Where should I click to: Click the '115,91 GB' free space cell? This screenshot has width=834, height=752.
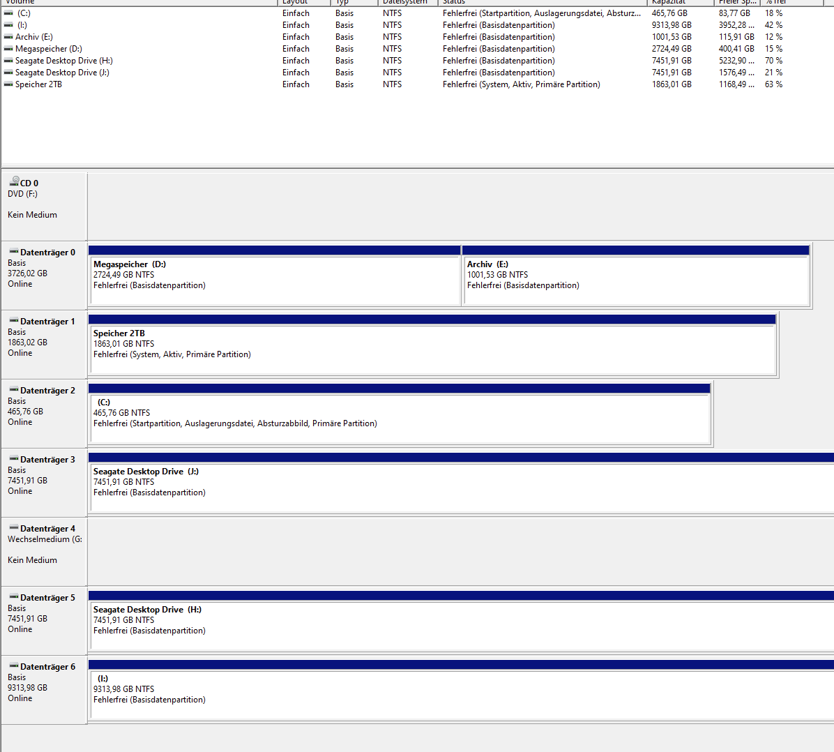tap(736, 37)
